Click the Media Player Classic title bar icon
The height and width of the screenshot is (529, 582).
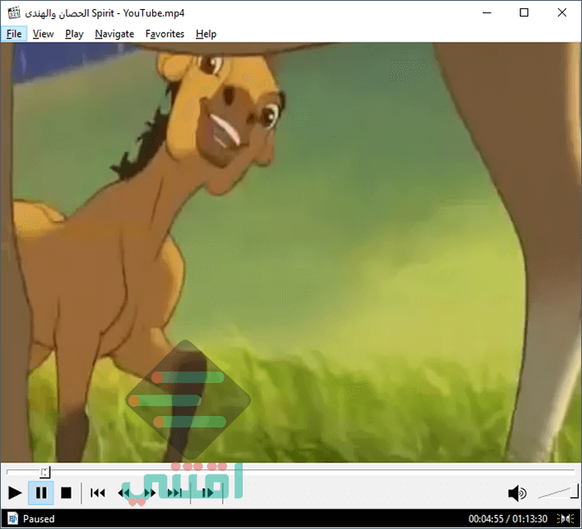tap(14, 13)
